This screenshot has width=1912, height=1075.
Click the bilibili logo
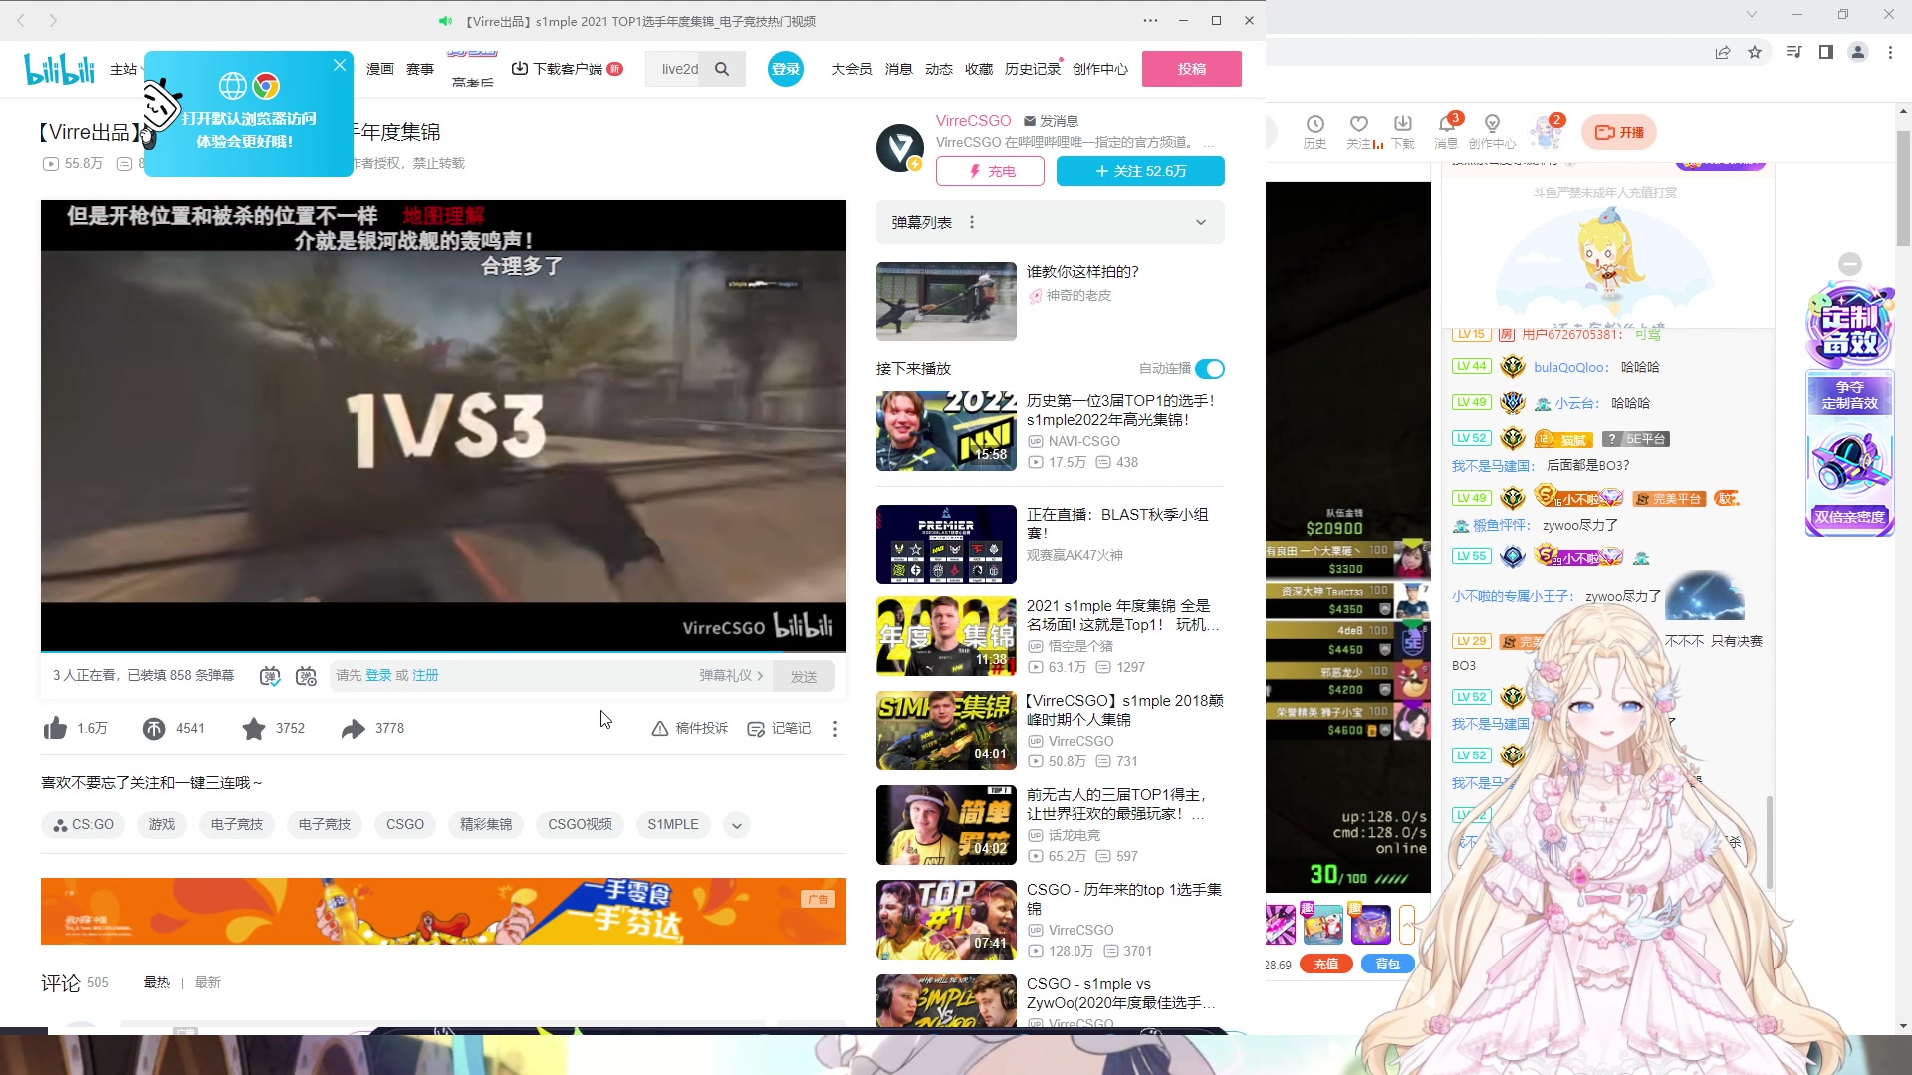pos(60,69)
